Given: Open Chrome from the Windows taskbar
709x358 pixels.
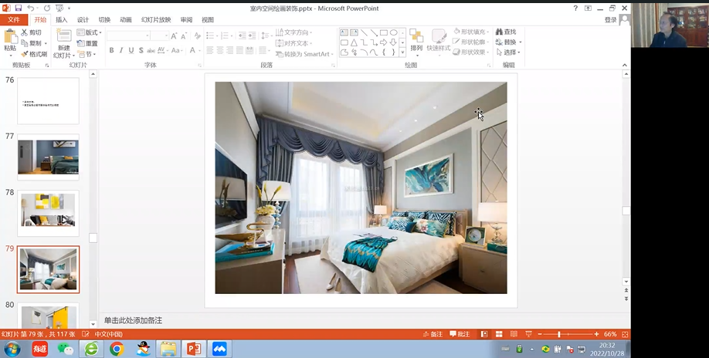Looking at the screenshot, I should tap(116, 349).
